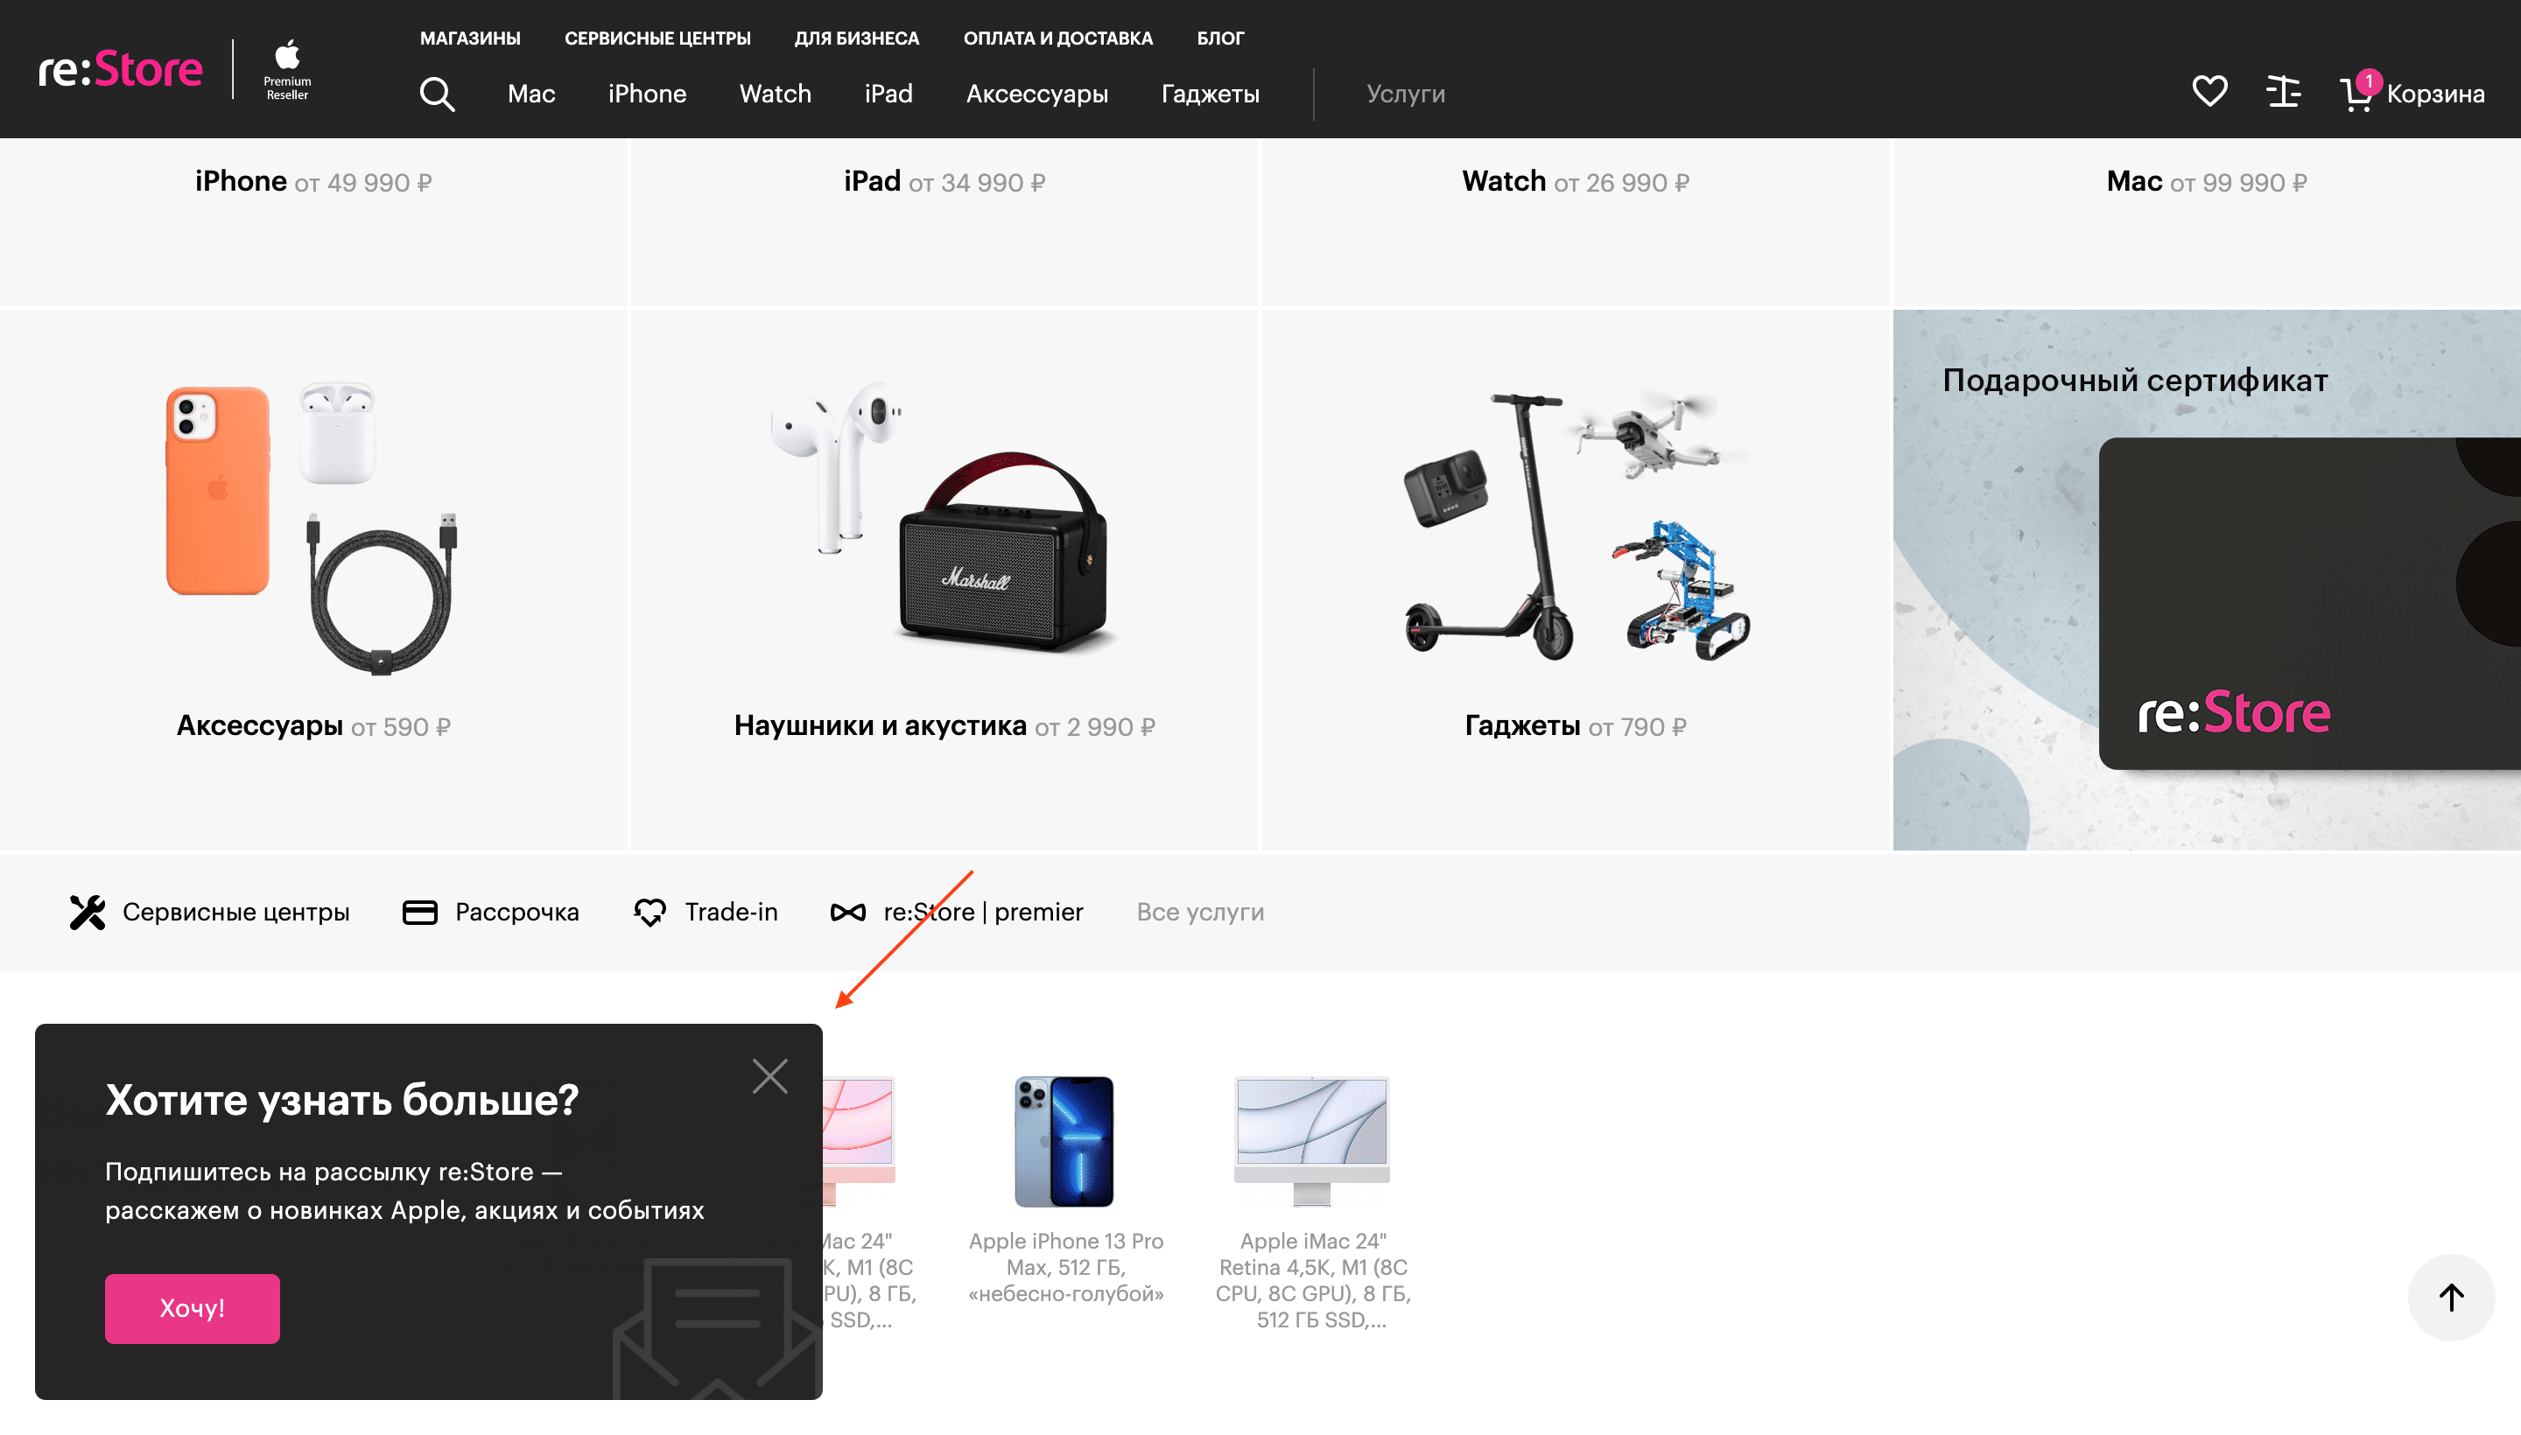2521x1435 pixels.
Task: Click 'Все услуги' to view all services
Action: pyautogui.click(x=1200, y=913)
